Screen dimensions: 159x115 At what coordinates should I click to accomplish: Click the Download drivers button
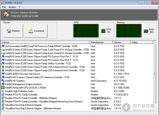(x=36, y=31)
